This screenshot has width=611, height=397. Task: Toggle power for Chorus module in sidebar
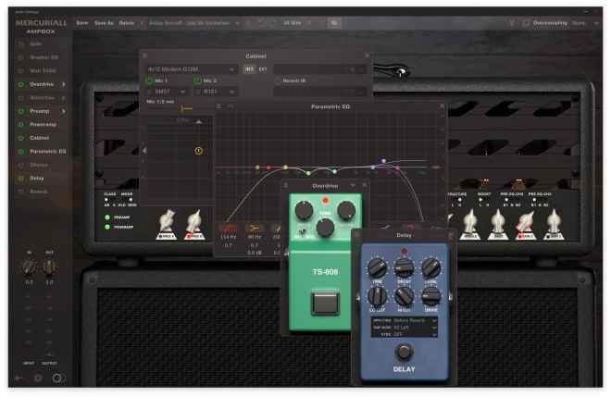[21, 166]
